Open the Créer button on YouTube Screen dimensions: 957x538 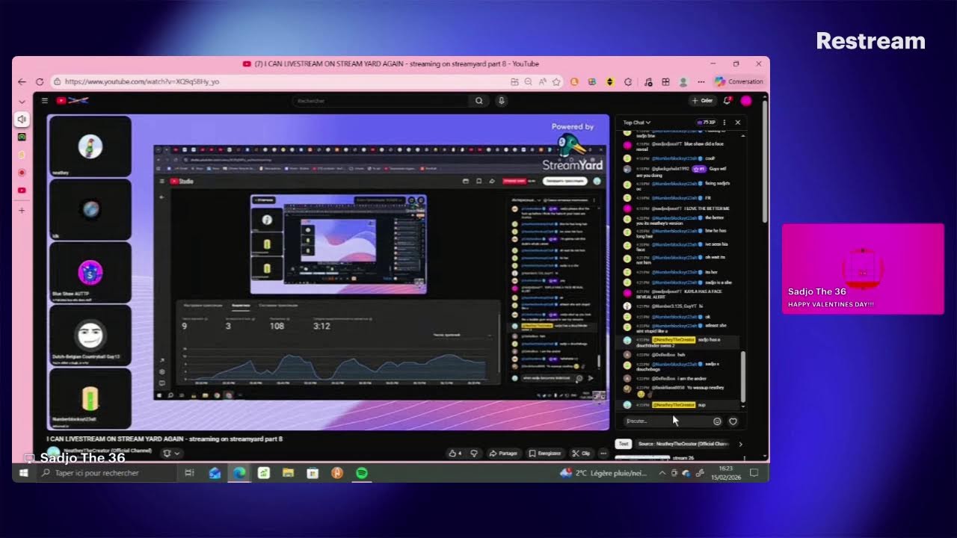702,100
